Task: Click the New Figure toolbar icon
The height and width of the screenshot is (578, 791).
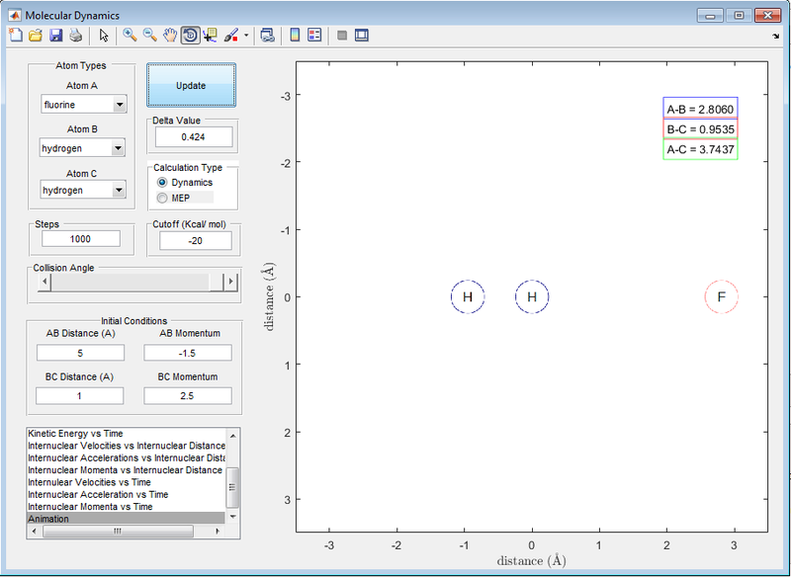Action: coord(15,36)
